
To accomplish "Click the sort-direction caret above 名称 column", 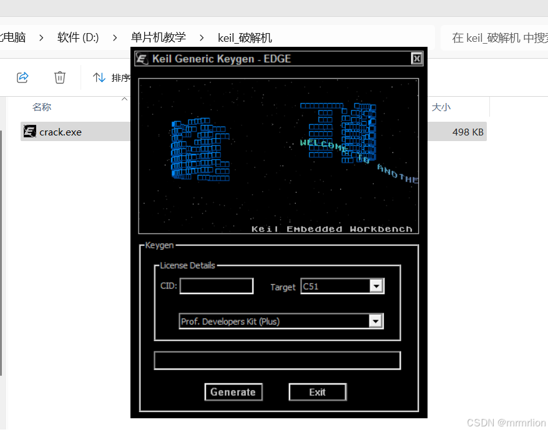I will click(124, 99).
